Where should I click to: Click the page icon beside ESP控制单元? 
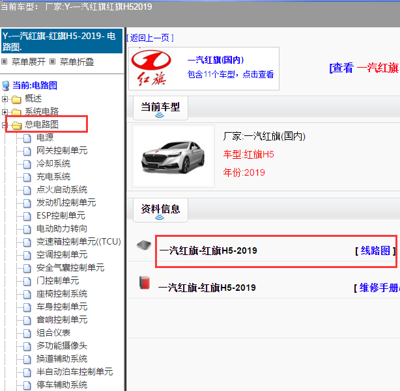[27, 216]
